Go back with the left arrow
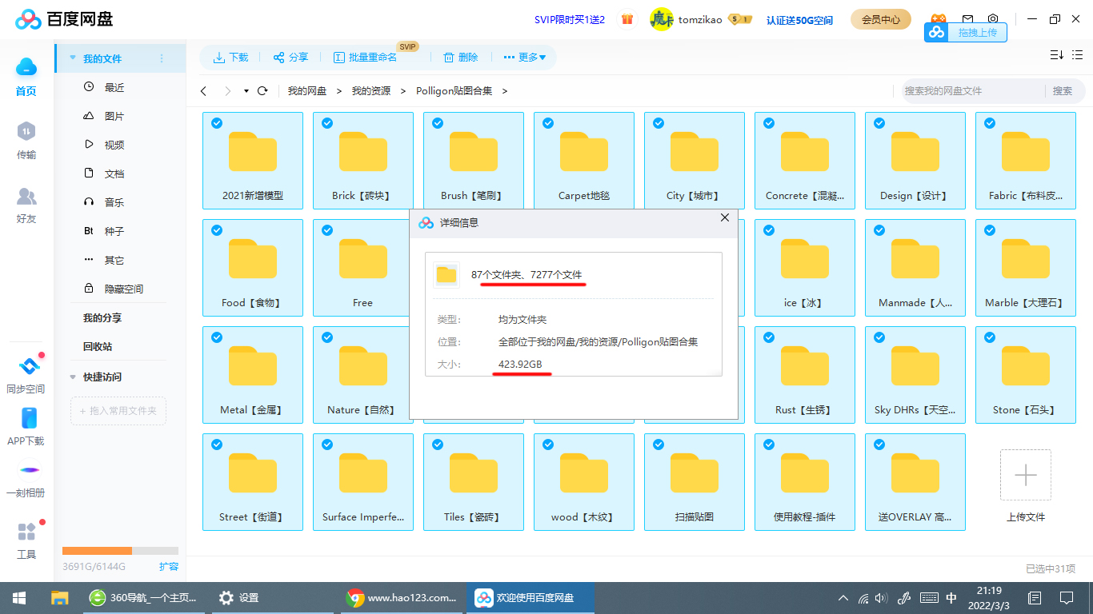 point(204,91)
